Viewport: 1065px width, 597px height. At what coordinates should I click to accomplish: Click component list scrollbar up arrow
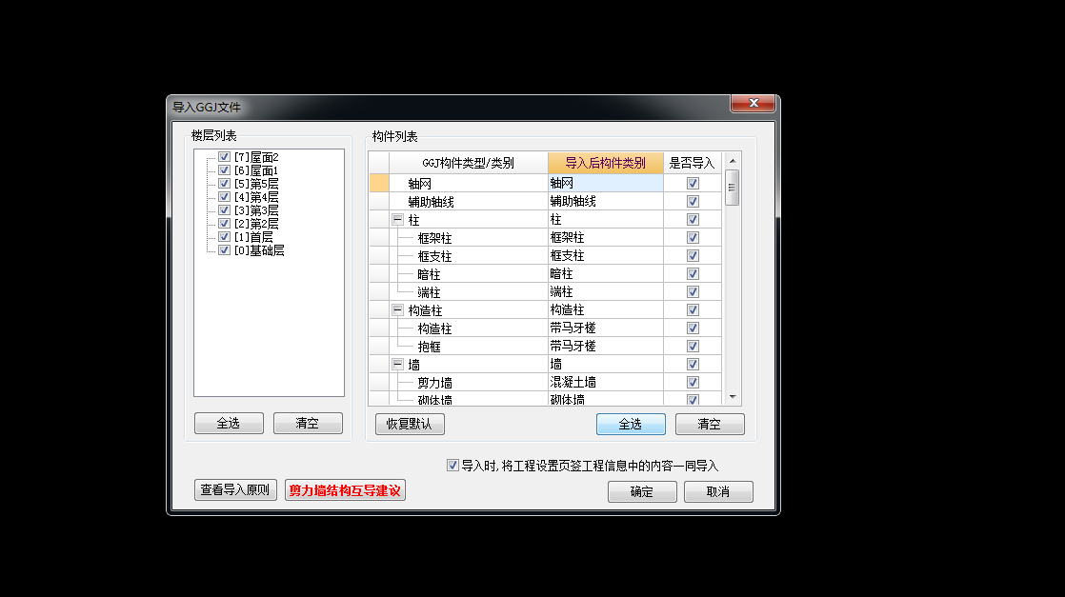(x=733, y=161)
